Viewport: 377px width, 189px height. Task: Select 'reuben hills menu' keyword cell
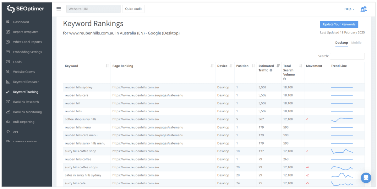[x=78, y=127]
